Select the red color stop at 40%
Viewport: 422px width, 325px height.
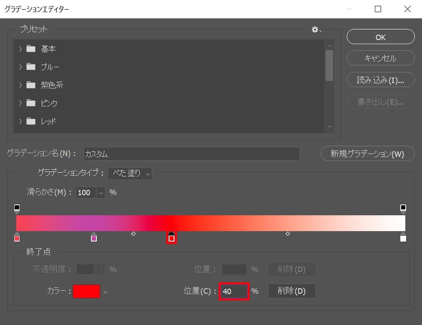coord(172,237)
